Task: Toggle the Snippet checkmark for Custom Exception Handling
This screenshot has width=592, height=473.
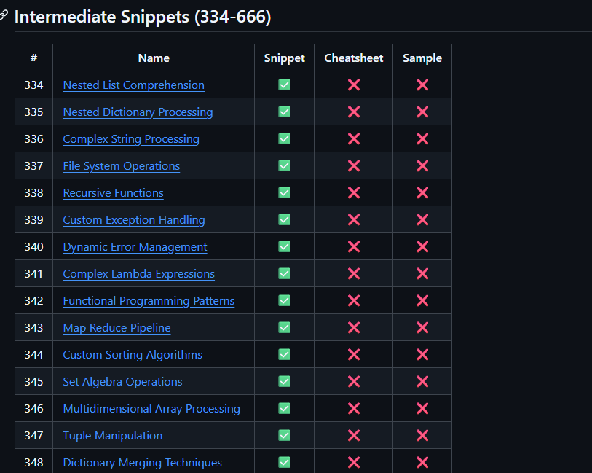Action: point(284,219)
